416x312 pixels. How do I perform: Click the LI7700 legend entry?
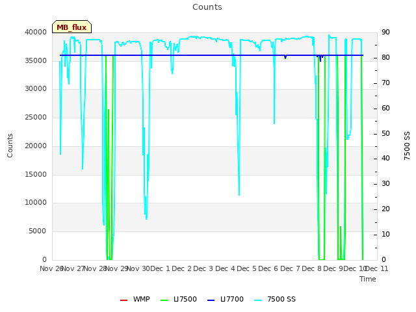click(x=226, y=300)
